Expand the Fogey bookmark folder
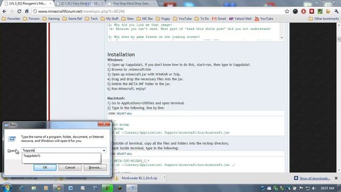This screenshot has width=341, height=192. [163, 19]
